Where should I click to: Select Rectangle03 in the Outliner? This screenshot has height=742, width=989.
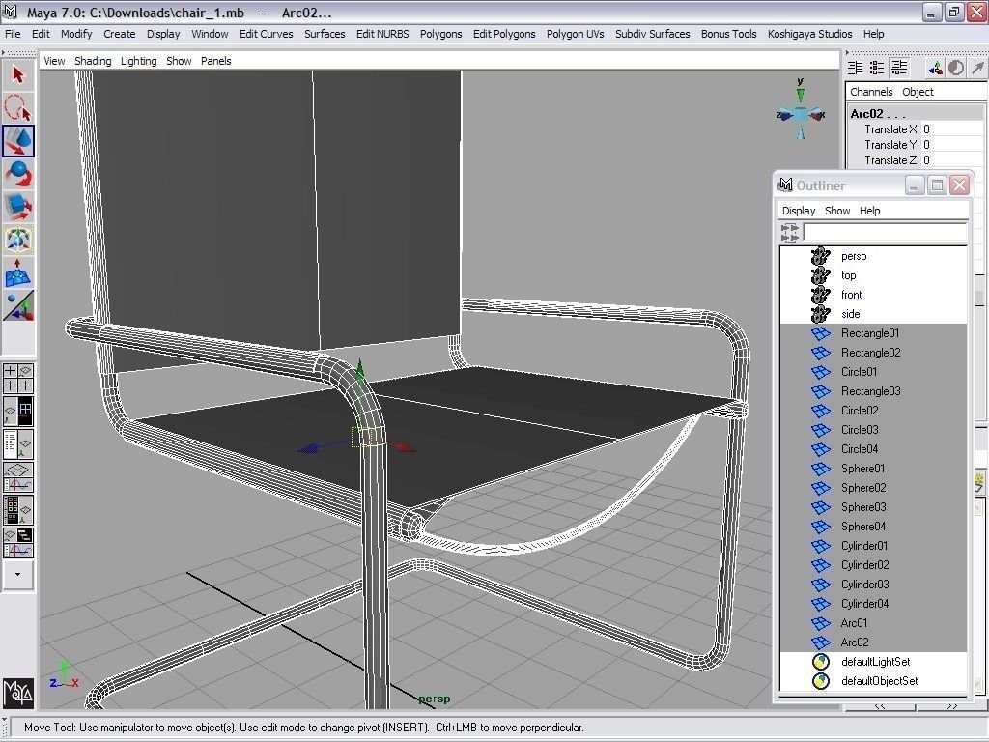tap(873, 391)
